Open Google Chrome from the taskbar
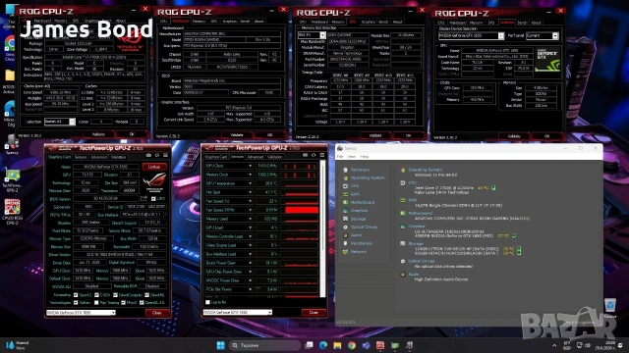 352,345
